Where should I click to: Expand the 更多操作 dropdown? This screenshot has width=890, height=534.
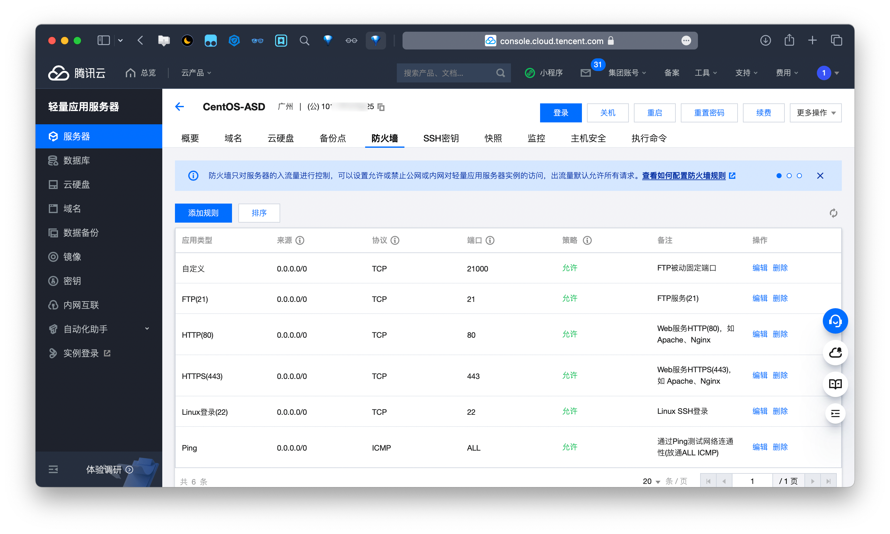pos(815,113)
